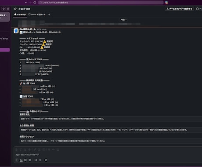Click the message timestamp next to アプリ
The image size is (202, 167).
pos(44,29)
